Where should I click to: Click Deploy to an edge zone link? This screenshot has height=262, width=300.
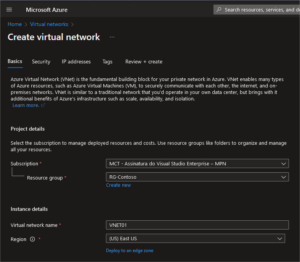point(130,251)
